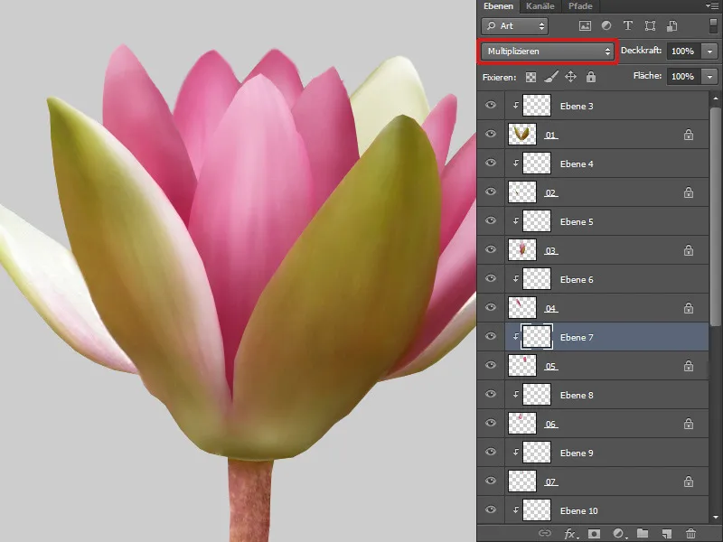Switch to Ebenen tab
The height and width of the screenshot is (542, 723).
click(x=499, y=6)
